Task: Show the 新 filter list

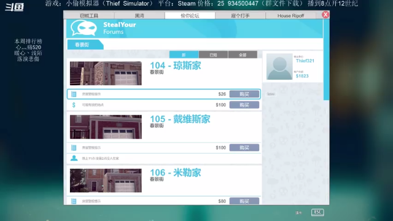Action: click(x=184, y=55)
